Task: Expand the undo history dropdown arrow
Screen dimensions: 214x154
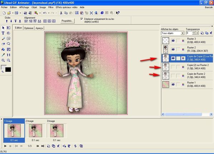Action: [49, 13]
